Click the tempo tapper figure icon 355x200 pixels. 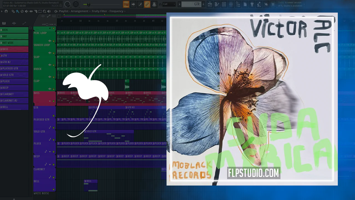[x=259, y=4]
